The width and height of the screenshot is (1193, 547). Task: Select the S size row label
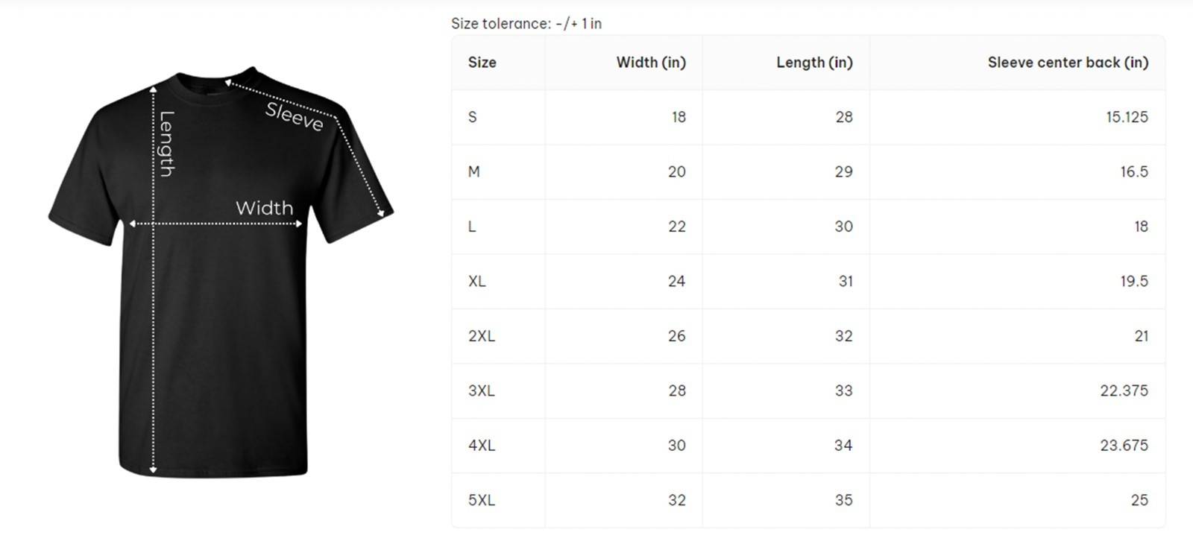click(472, 117)
